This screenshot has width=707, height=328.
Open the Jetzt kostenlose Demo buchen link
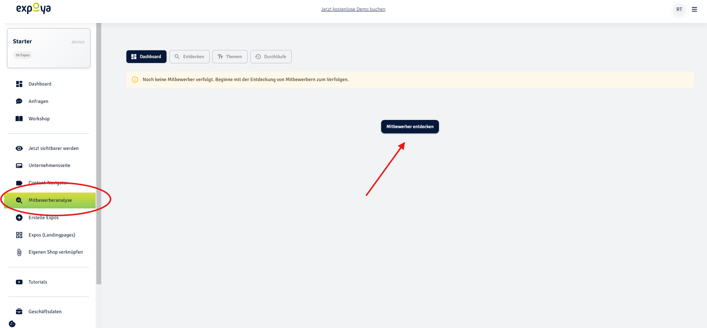[353, 9]
